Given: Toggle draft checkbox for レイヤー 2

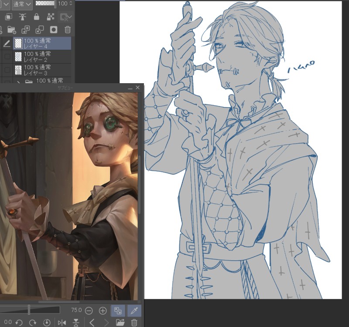Looking at the screenshot, I should pyautogui.click(x=7, y=57).
